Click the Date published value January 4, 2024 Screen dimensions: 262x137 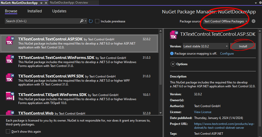tap(218, 118)
